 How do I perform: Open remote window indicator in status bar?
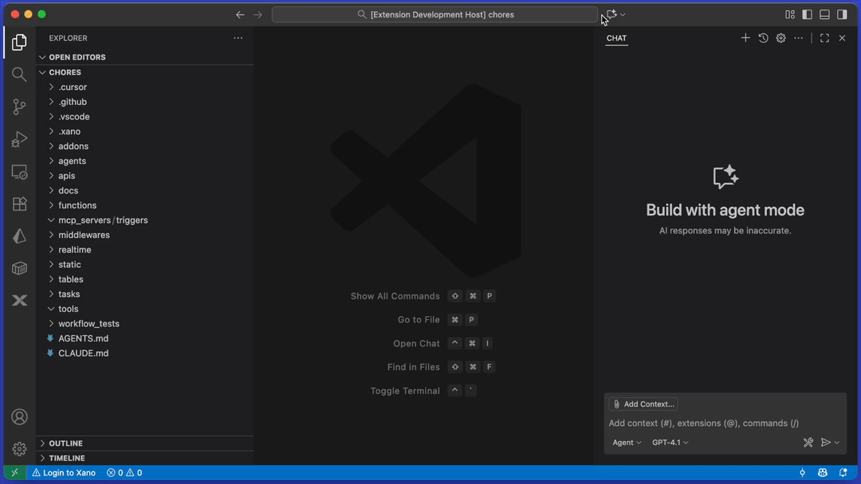(x=15, y=473)
